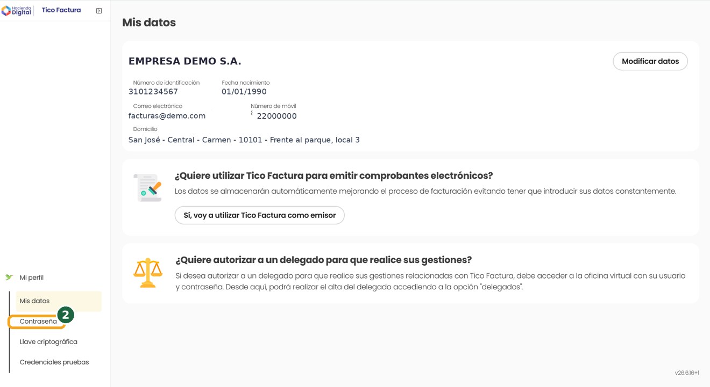Click the Número de identificación label
The height and width of the screenshot is (387, 710).
coord(166,83)
